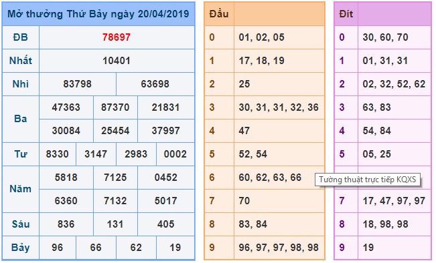The image size is (436, 263).
Task: Click the number 66 in the Bảy row
Action: tap(96, 248)
